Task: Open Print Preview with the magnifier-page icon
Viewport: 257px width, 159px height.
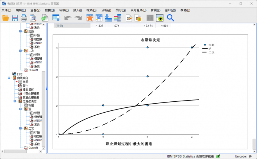Action: 33,18
